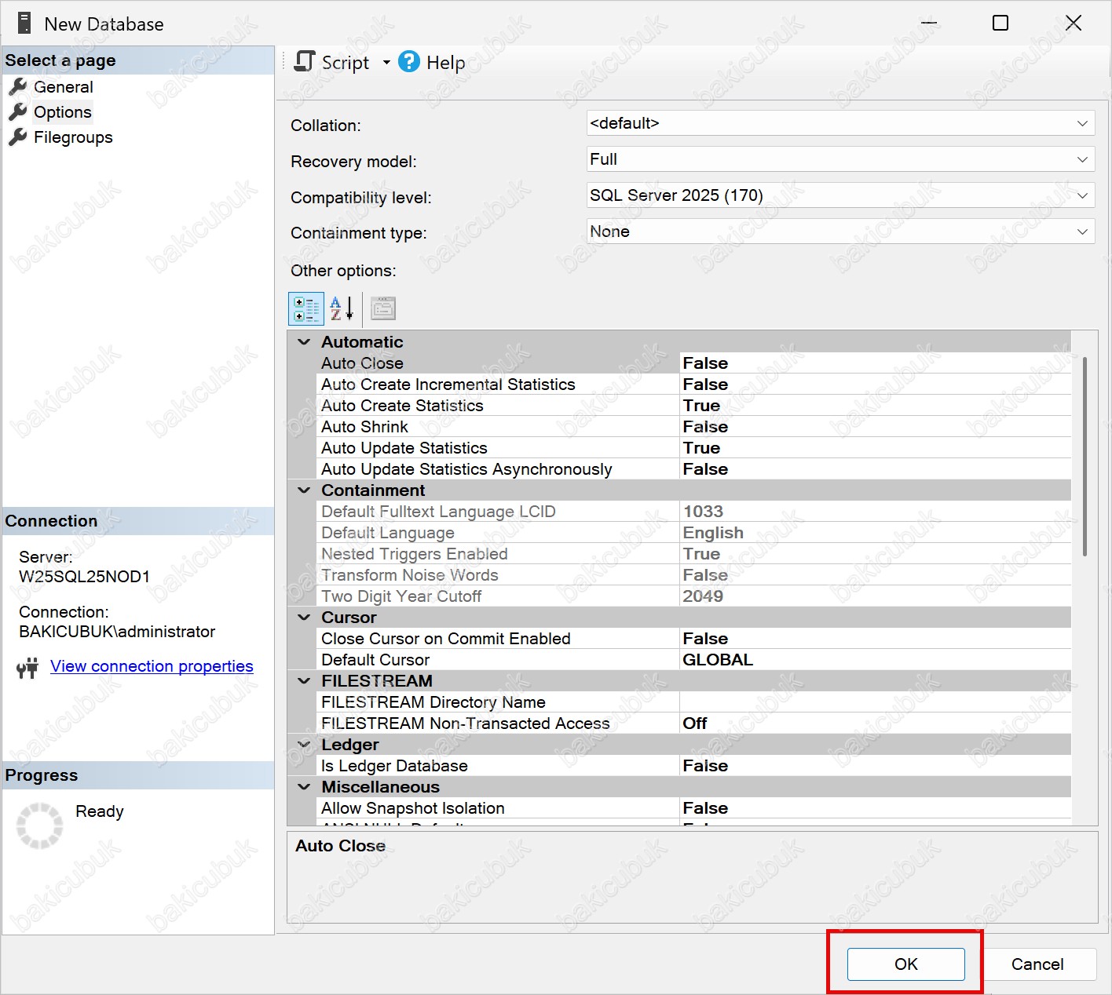Viewport: 1112px width, 995px height.
Task: Open the Containment type dropdown
Action: 1081,232
